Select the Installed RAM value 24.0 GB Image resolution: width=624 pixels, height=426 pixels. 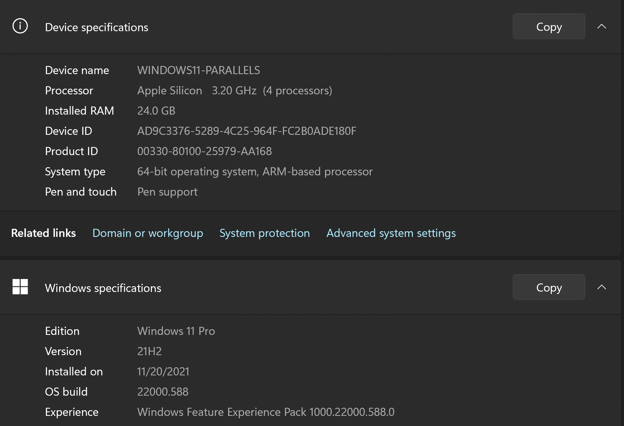[156, 111]
